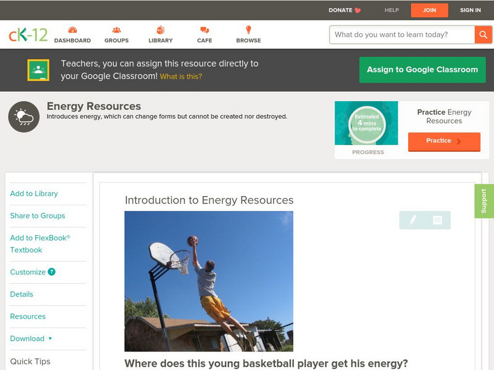
Task: Click the LIBRARY menu label
Action: click(161, 41)
